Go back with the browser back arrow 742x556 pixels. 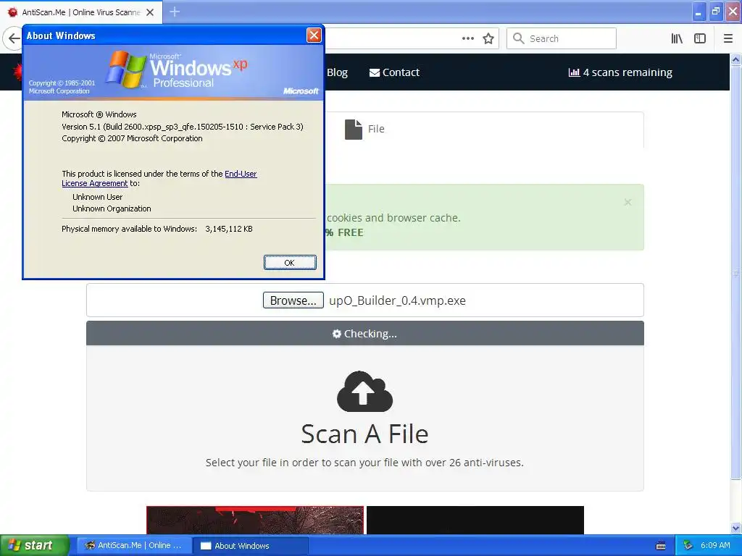13,38
